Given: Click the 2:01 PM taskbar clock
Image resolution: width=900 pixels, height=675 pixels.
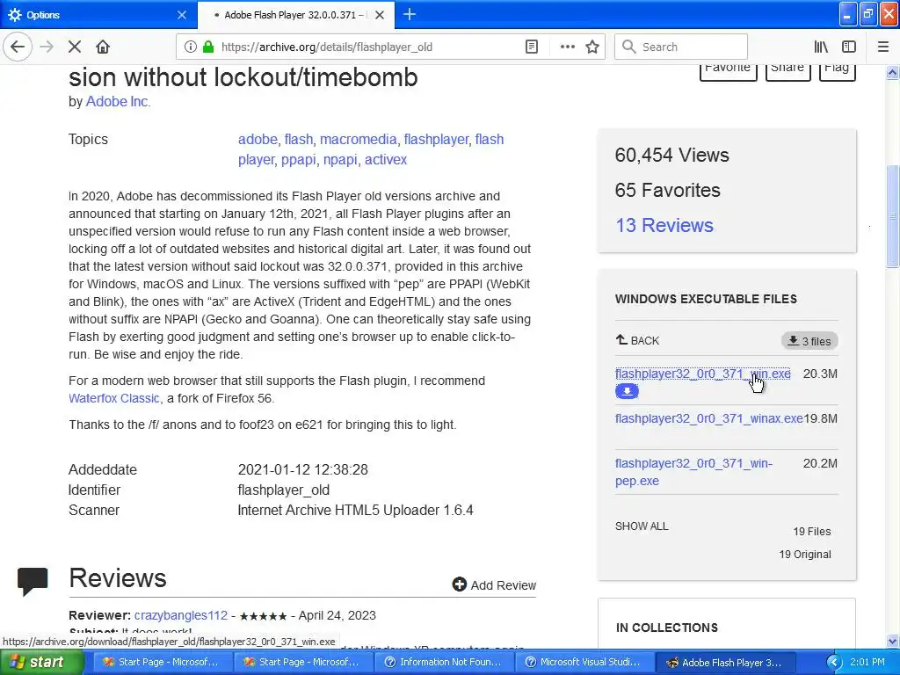Looking at the screenshot, I should click(867, 662).
